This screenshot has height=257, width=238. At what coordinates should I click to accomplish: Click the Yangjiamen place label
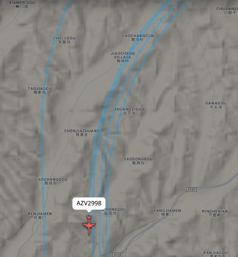coord(167,212)
